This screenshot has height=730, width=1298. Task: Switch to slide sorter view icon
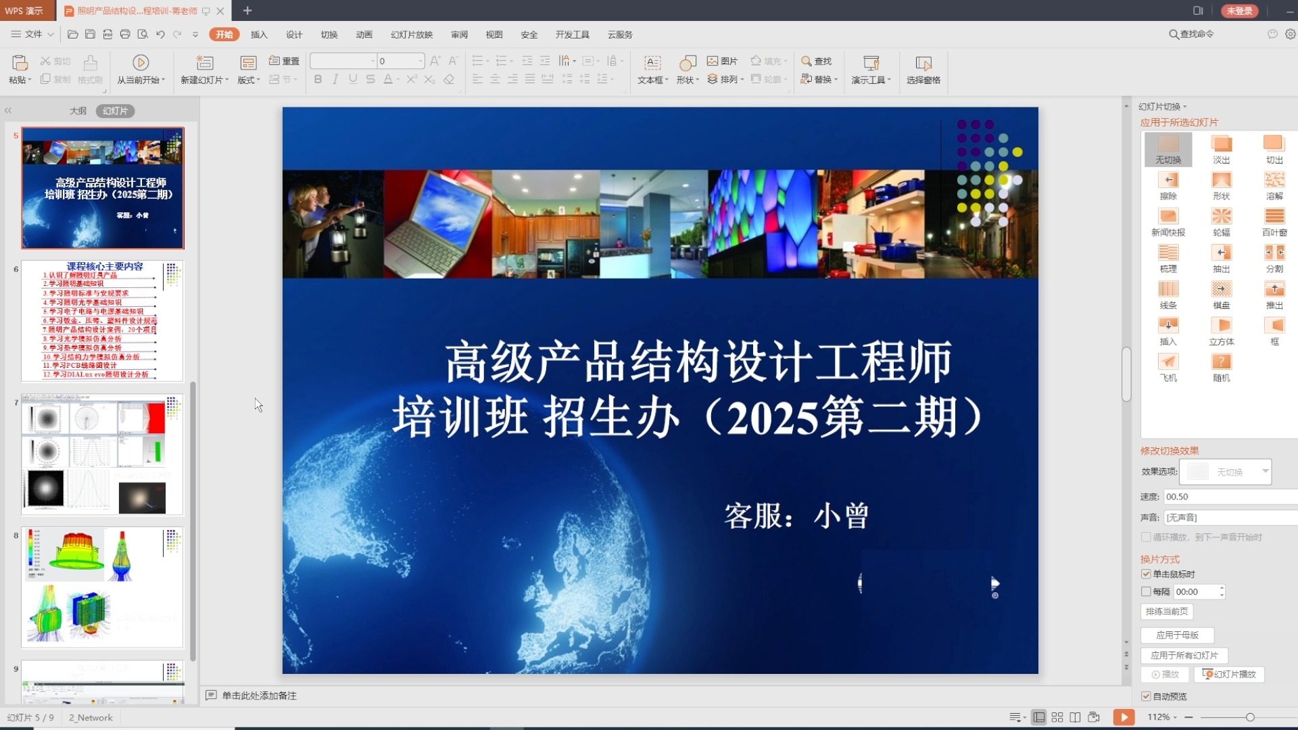pos(1057,717)
